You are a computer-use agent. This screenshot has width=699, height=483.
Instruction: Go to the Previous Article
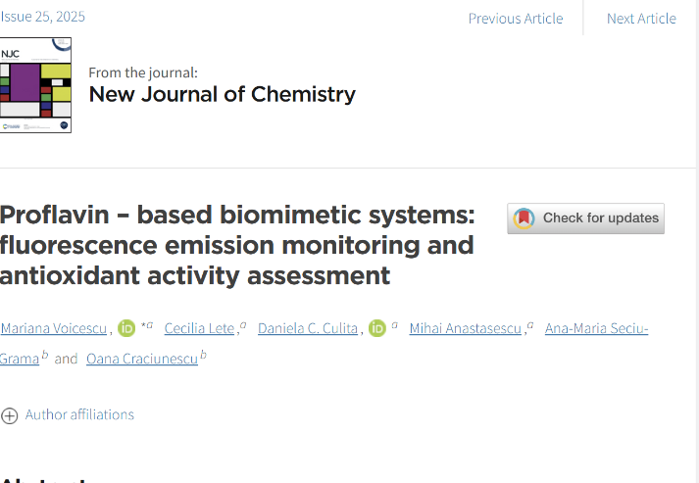pos(515,18)
